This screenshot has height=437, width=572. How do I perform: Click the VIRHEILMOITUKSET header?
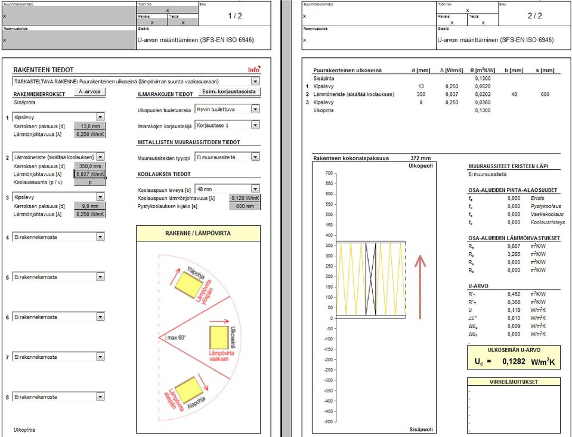[514, 382]
